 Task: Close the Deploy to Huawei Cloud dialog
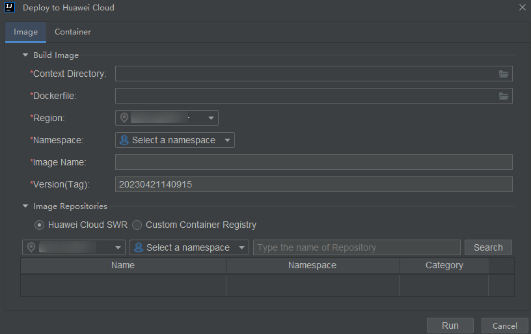pyautogui.click(x=522, y=7)
